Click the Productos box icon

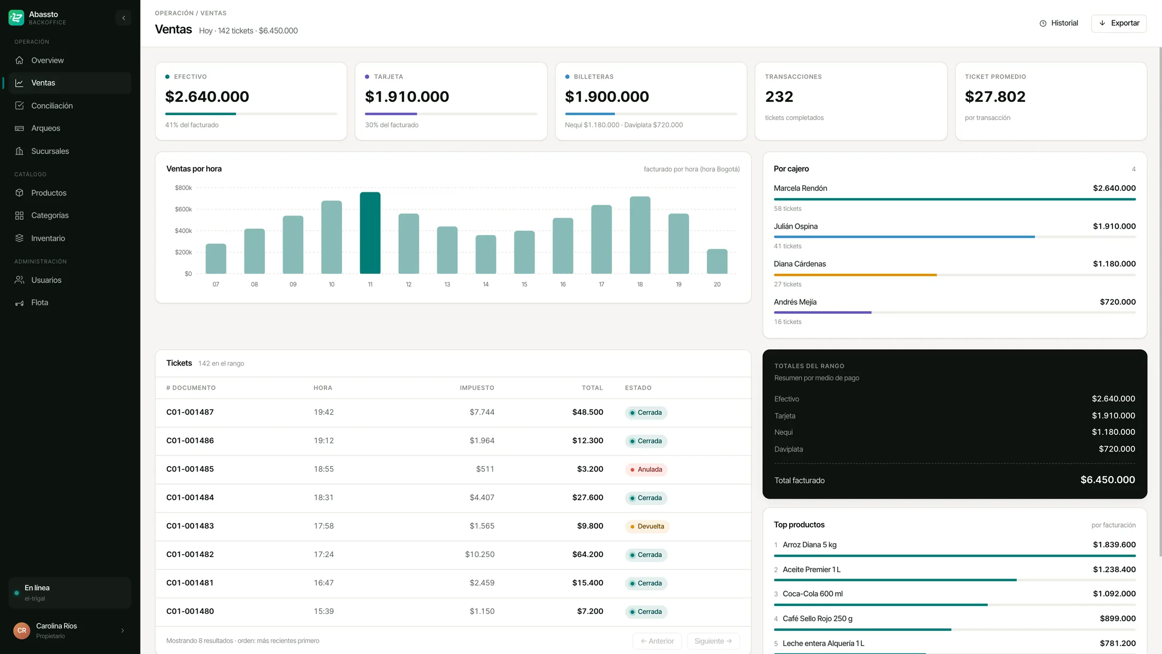[x=20, y=193]
